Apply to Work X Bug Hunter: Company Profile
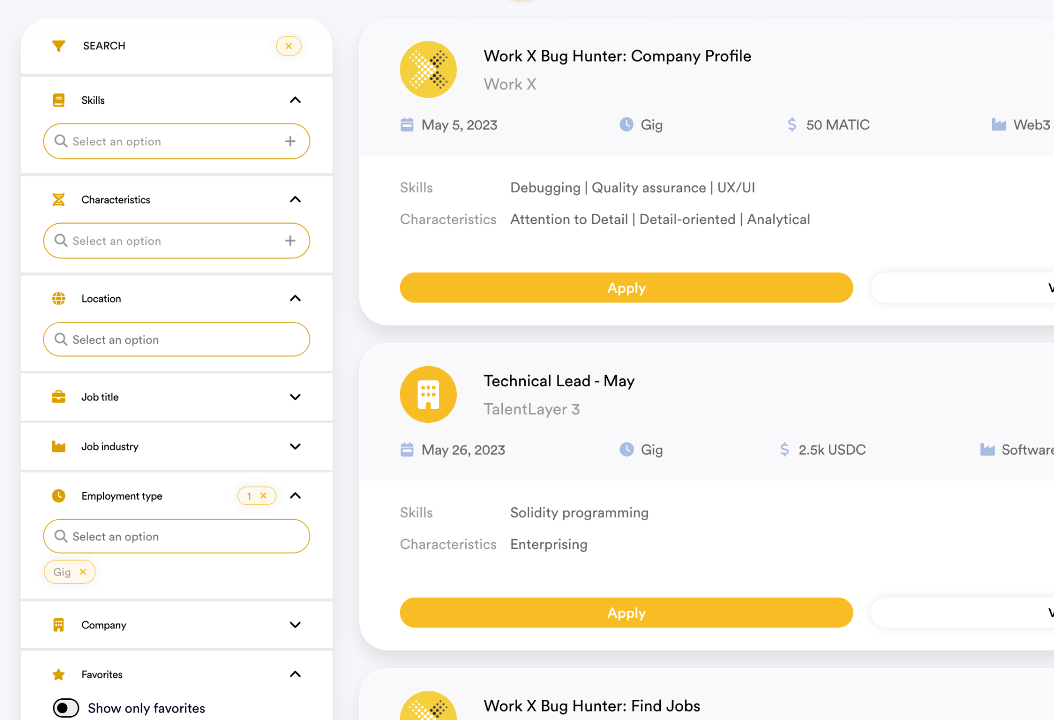1054x720 pixels. pos(626,288)
